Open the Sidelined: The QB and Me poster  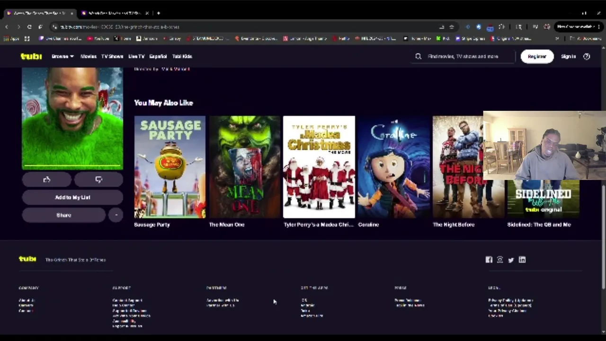tap(543, 199)
